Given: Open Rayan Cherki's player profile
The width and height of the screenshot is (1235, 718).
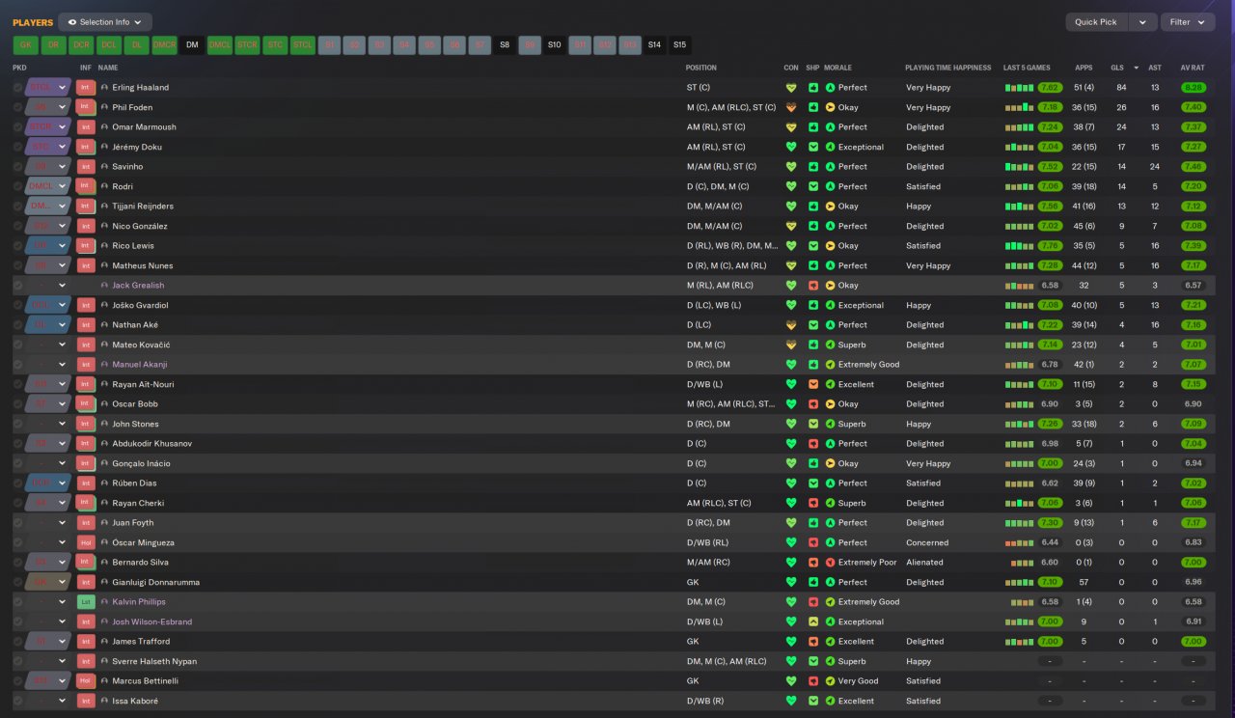Looking at the screenshot, I should pos(138,503).
